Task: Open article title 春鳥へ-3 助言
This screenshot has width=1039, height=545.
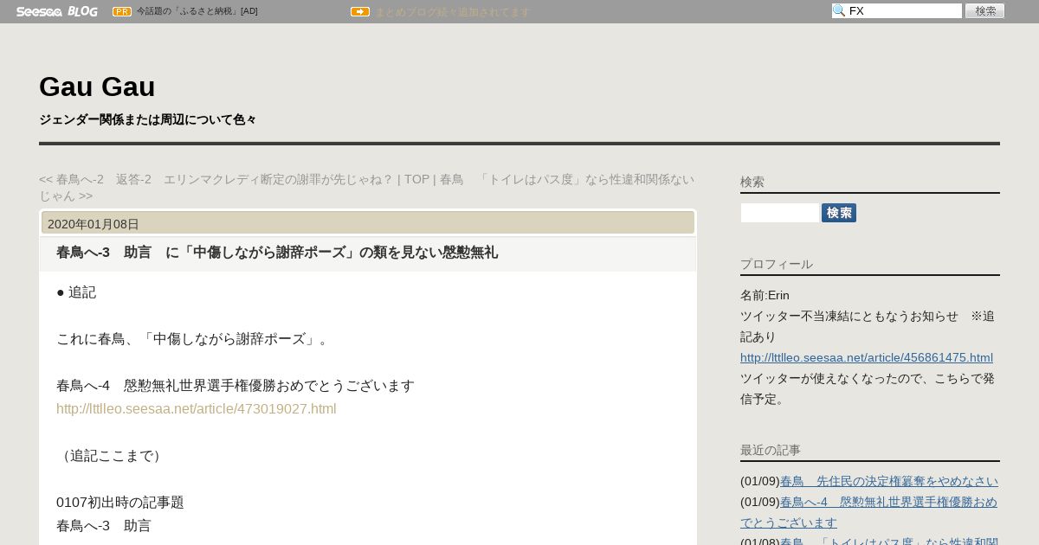Action: click(x=277, y=253)
